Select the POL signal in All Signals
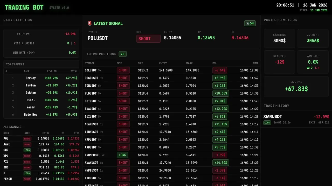Viewport: 332px width, 186px height. point(41,138)
